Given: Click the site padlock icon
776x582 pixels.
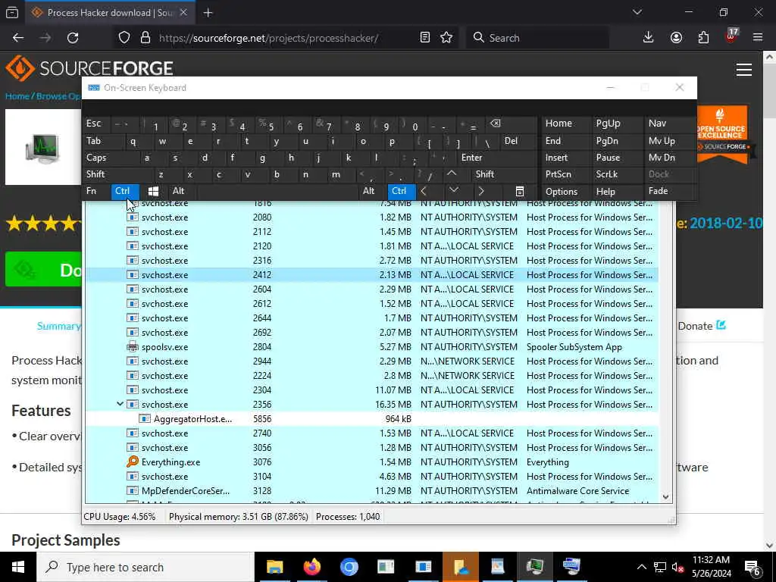Looking at the screenshot, I should 145,38.
